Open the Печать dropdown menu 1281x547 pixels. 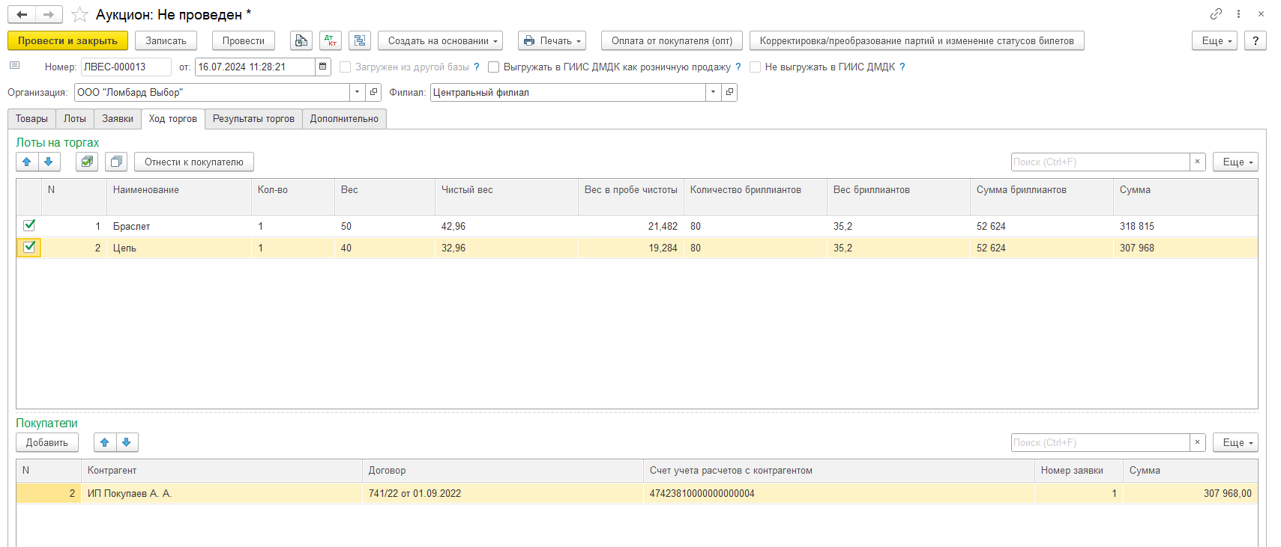tap(552, 40)
